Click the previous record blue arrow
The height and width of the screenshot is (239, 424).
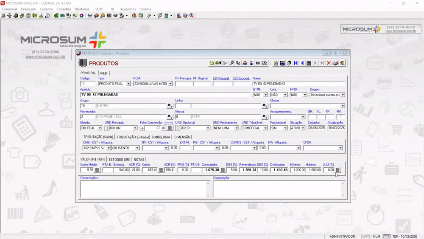(302, 63)
